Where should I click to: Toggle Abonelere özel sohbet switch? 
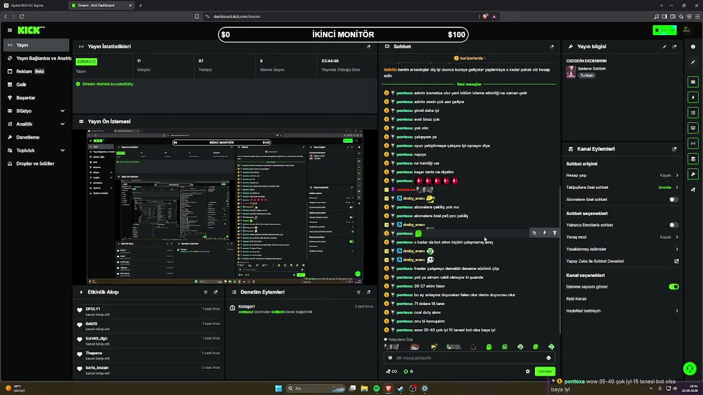pos(673,200)
